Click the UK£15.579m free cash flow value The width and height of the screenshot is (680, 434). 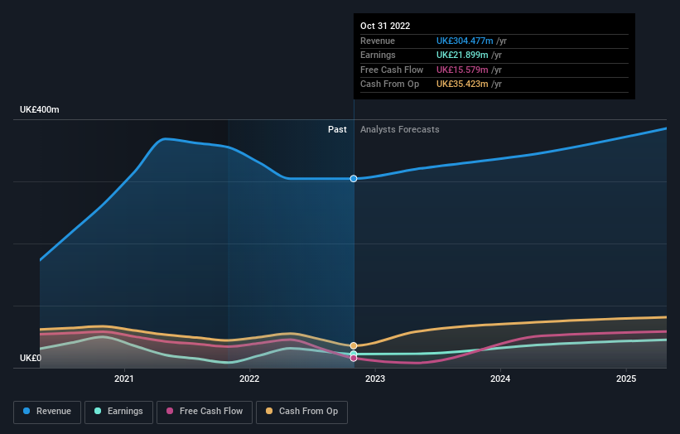462,70
